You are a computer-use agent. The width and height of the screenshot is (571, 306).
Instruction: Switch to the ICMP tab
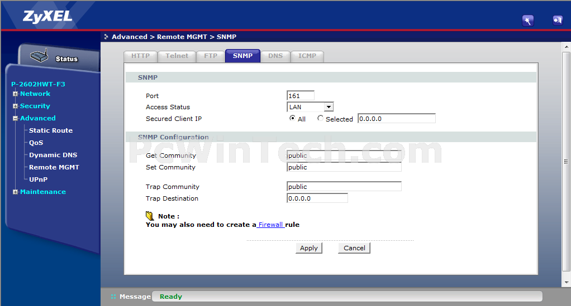tap(307, 56)
